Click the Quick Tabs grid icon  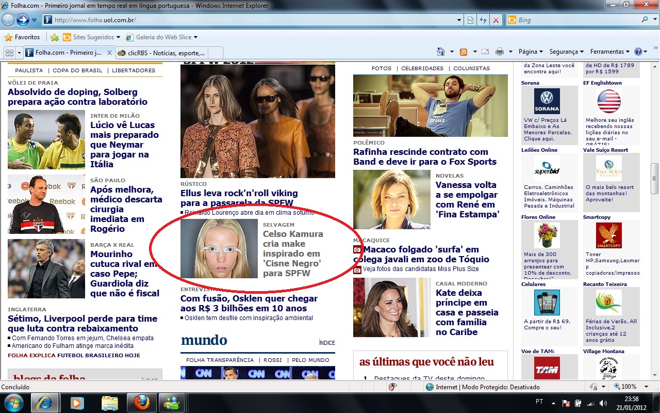9,52
